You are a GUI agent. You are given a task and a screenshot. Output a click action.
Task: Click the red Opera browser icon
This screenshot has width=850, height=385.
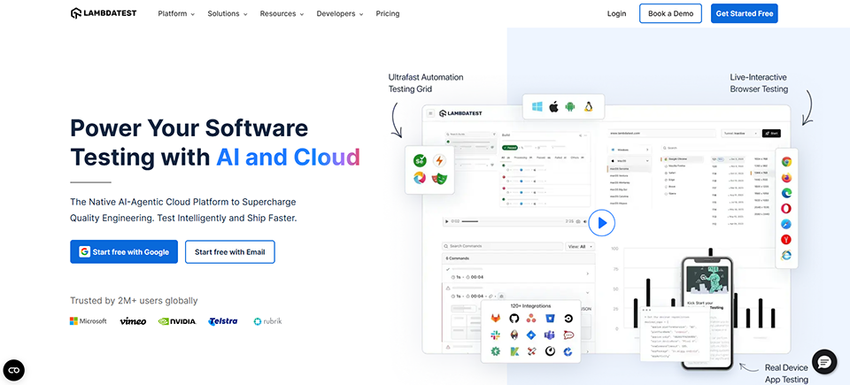click(x=786, y=208)
